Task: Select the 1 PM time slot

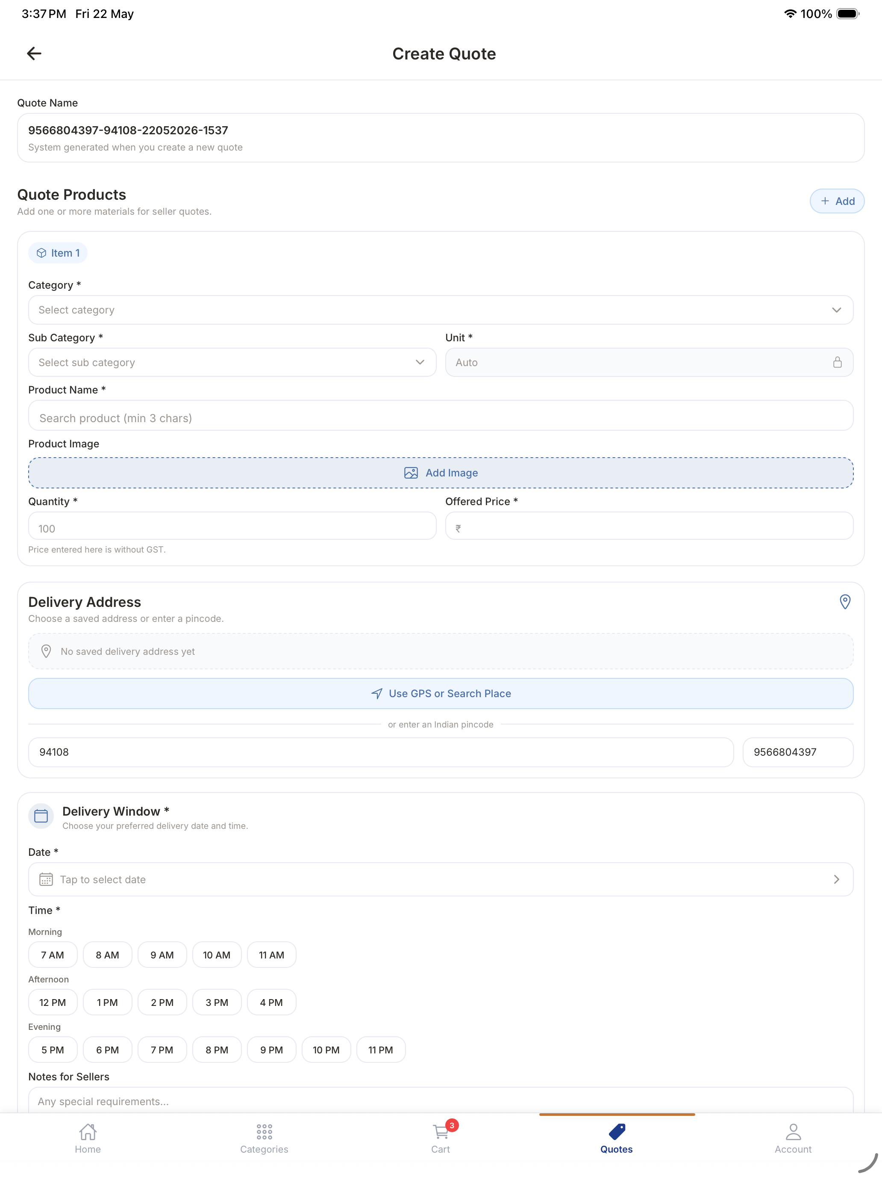Action: tap(107, 1003)
